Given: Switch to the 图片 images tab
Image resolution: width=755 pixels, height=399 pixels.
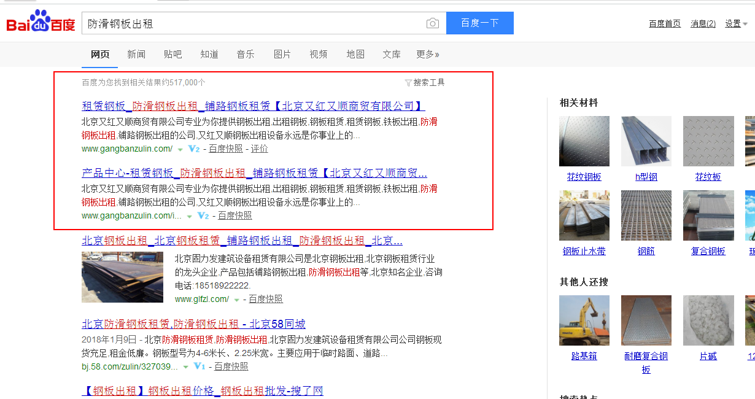Looking at the screenshot, I should [x=282, y=54].
